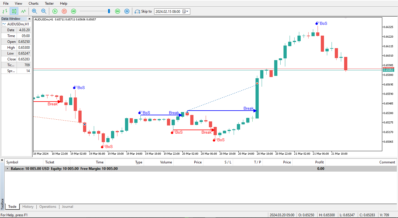The height and width of the screenshot is (218, 398).
Task: Resume strategy tester playback
Action: pyautogui.click(x=55, y=11)
